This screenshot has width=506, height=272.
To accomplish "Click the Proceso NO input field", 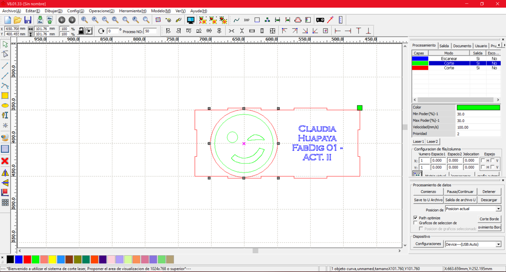I will (x=149, y=30).
